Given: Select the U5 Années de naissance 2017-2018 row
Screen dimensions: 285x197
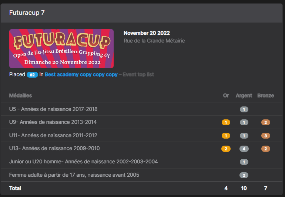Looking at the screenshot, I should pyautogui.click(x=53, y=109).
